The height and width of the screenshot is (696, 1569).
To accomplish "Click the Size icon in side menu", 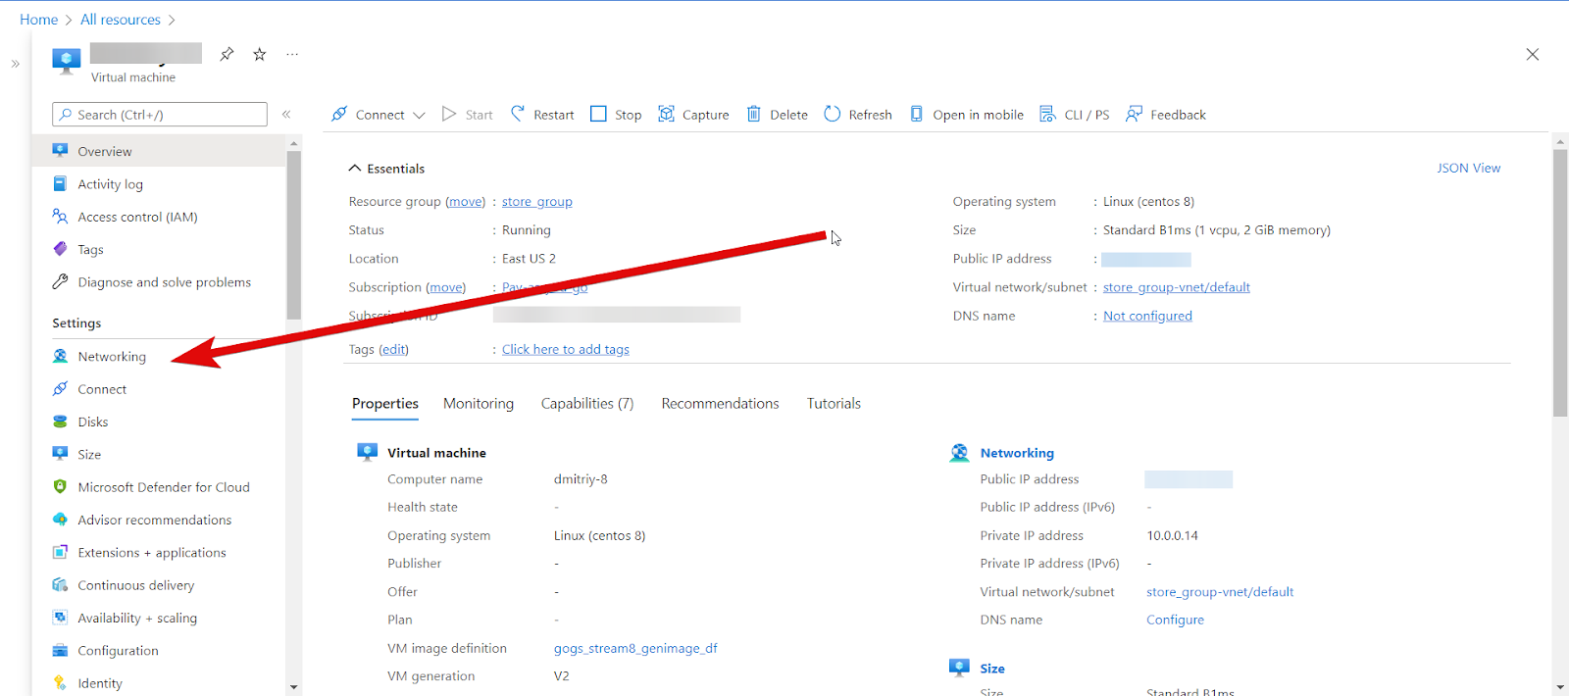I will pos(60,454).
